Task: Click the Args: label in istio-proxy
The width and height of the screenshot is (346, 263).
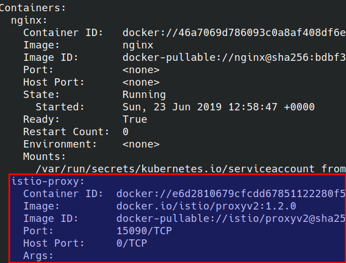Action: tap(38, 256)
